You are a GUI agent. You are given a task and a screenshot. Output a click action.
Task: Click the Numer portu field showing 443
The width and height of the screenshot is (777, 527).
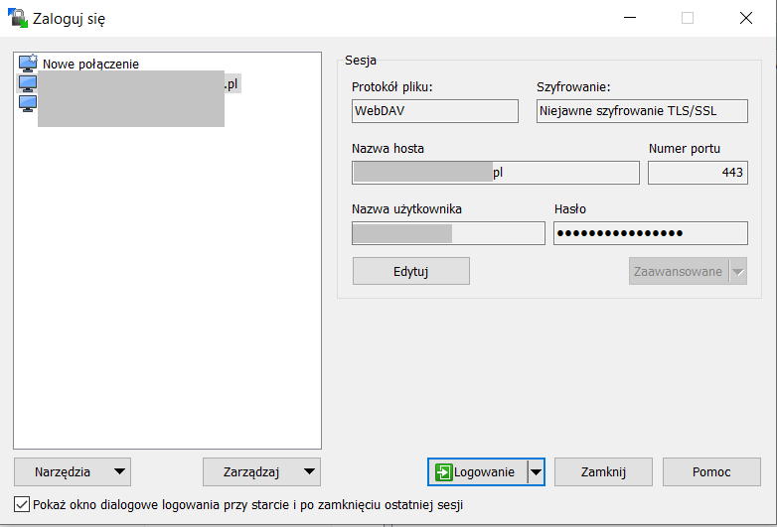(697, 173)
